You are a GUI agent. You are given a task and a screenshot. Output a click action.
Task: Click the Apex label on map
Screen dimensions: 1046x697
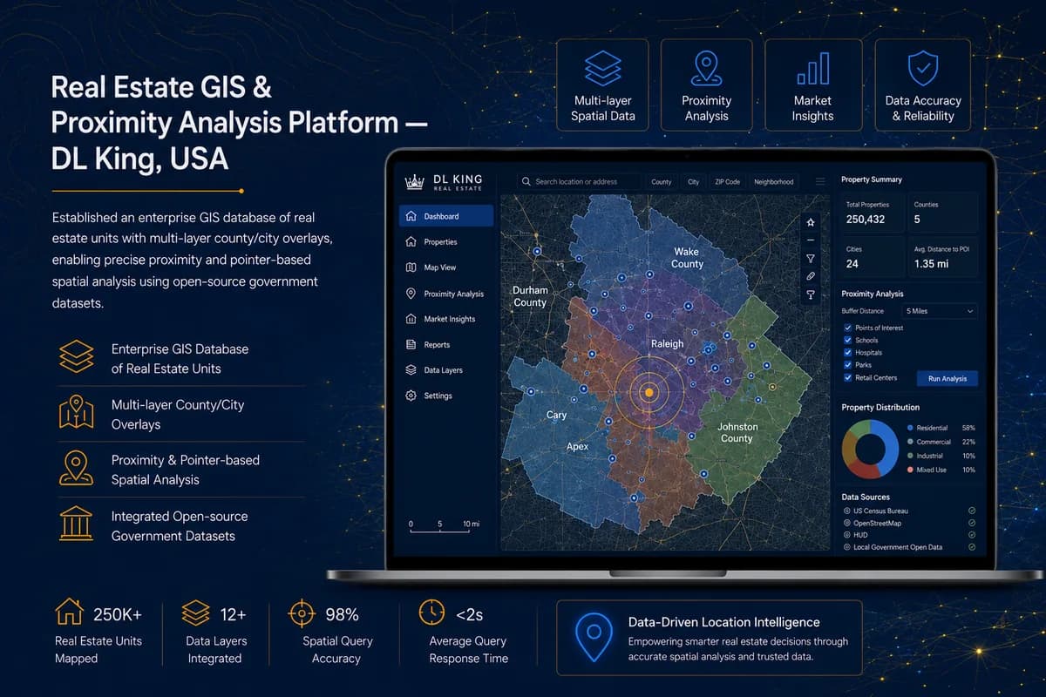point(578,446)
